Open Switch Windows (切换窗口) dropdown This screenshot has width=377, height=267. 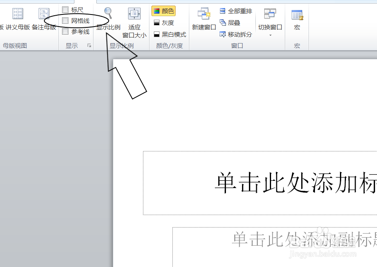(x=270, y=22)
